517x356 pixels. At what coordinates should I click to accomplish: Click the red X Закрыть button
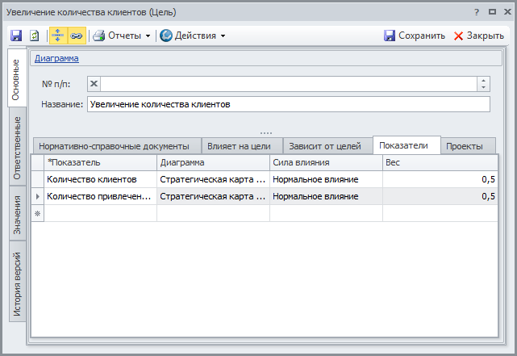pyautogui.click(x=479, y=36)
